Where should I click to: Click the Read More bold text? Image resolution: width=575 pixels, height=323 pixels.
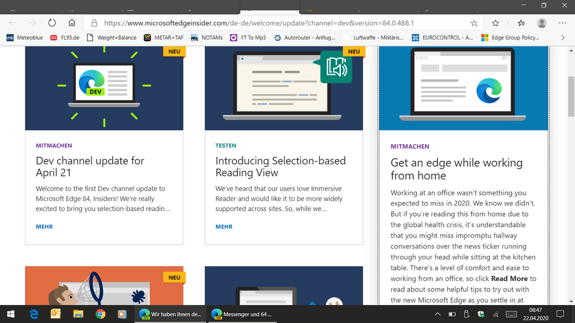pos(509,279)
